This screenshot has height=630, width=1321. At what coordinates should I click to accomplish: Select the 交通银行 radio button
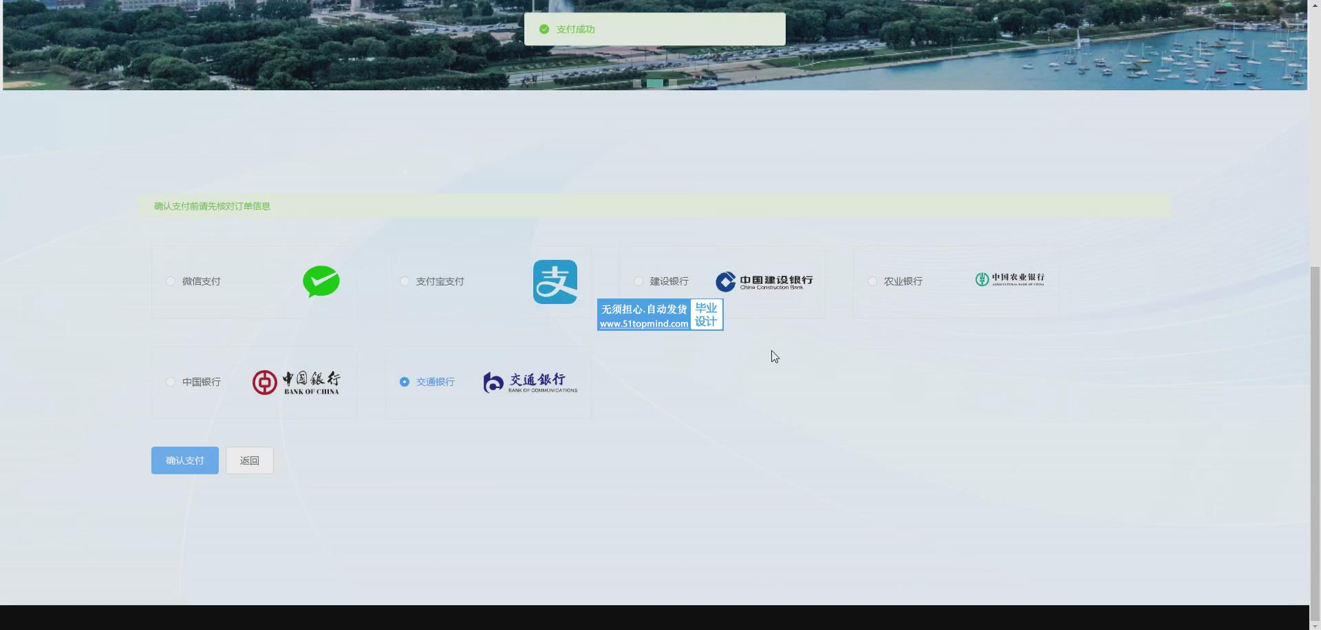pyautogui.click(x=405, y=382)
